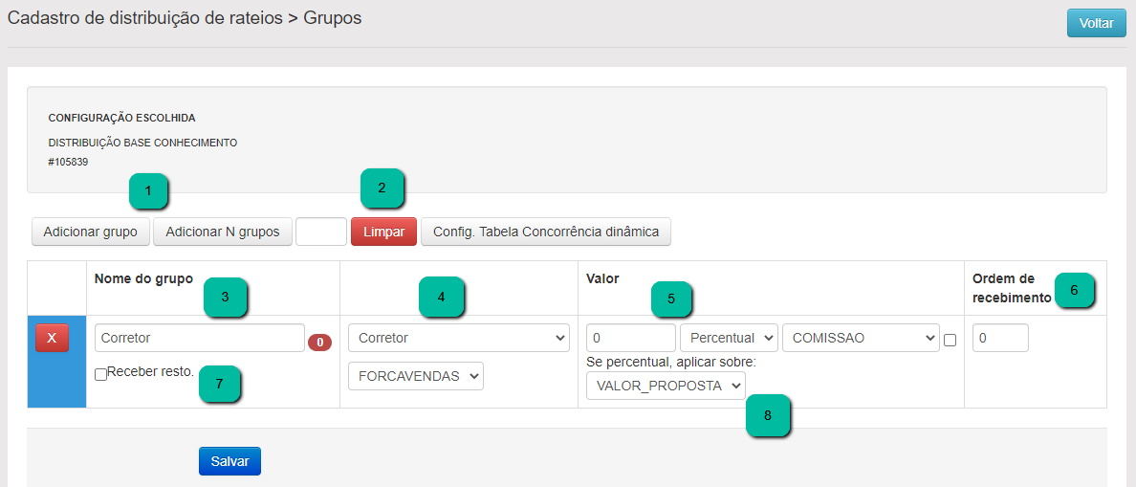Click the blue Salvar button
Screen dimensions: 1136x487
[x=229, y=461]
